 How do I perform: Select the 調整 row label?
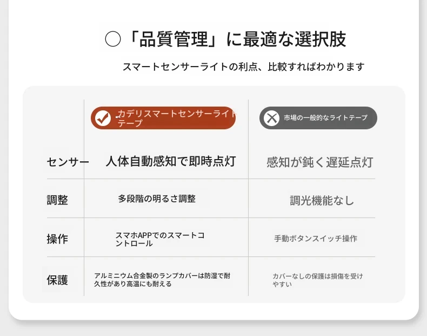click(57, 200)
